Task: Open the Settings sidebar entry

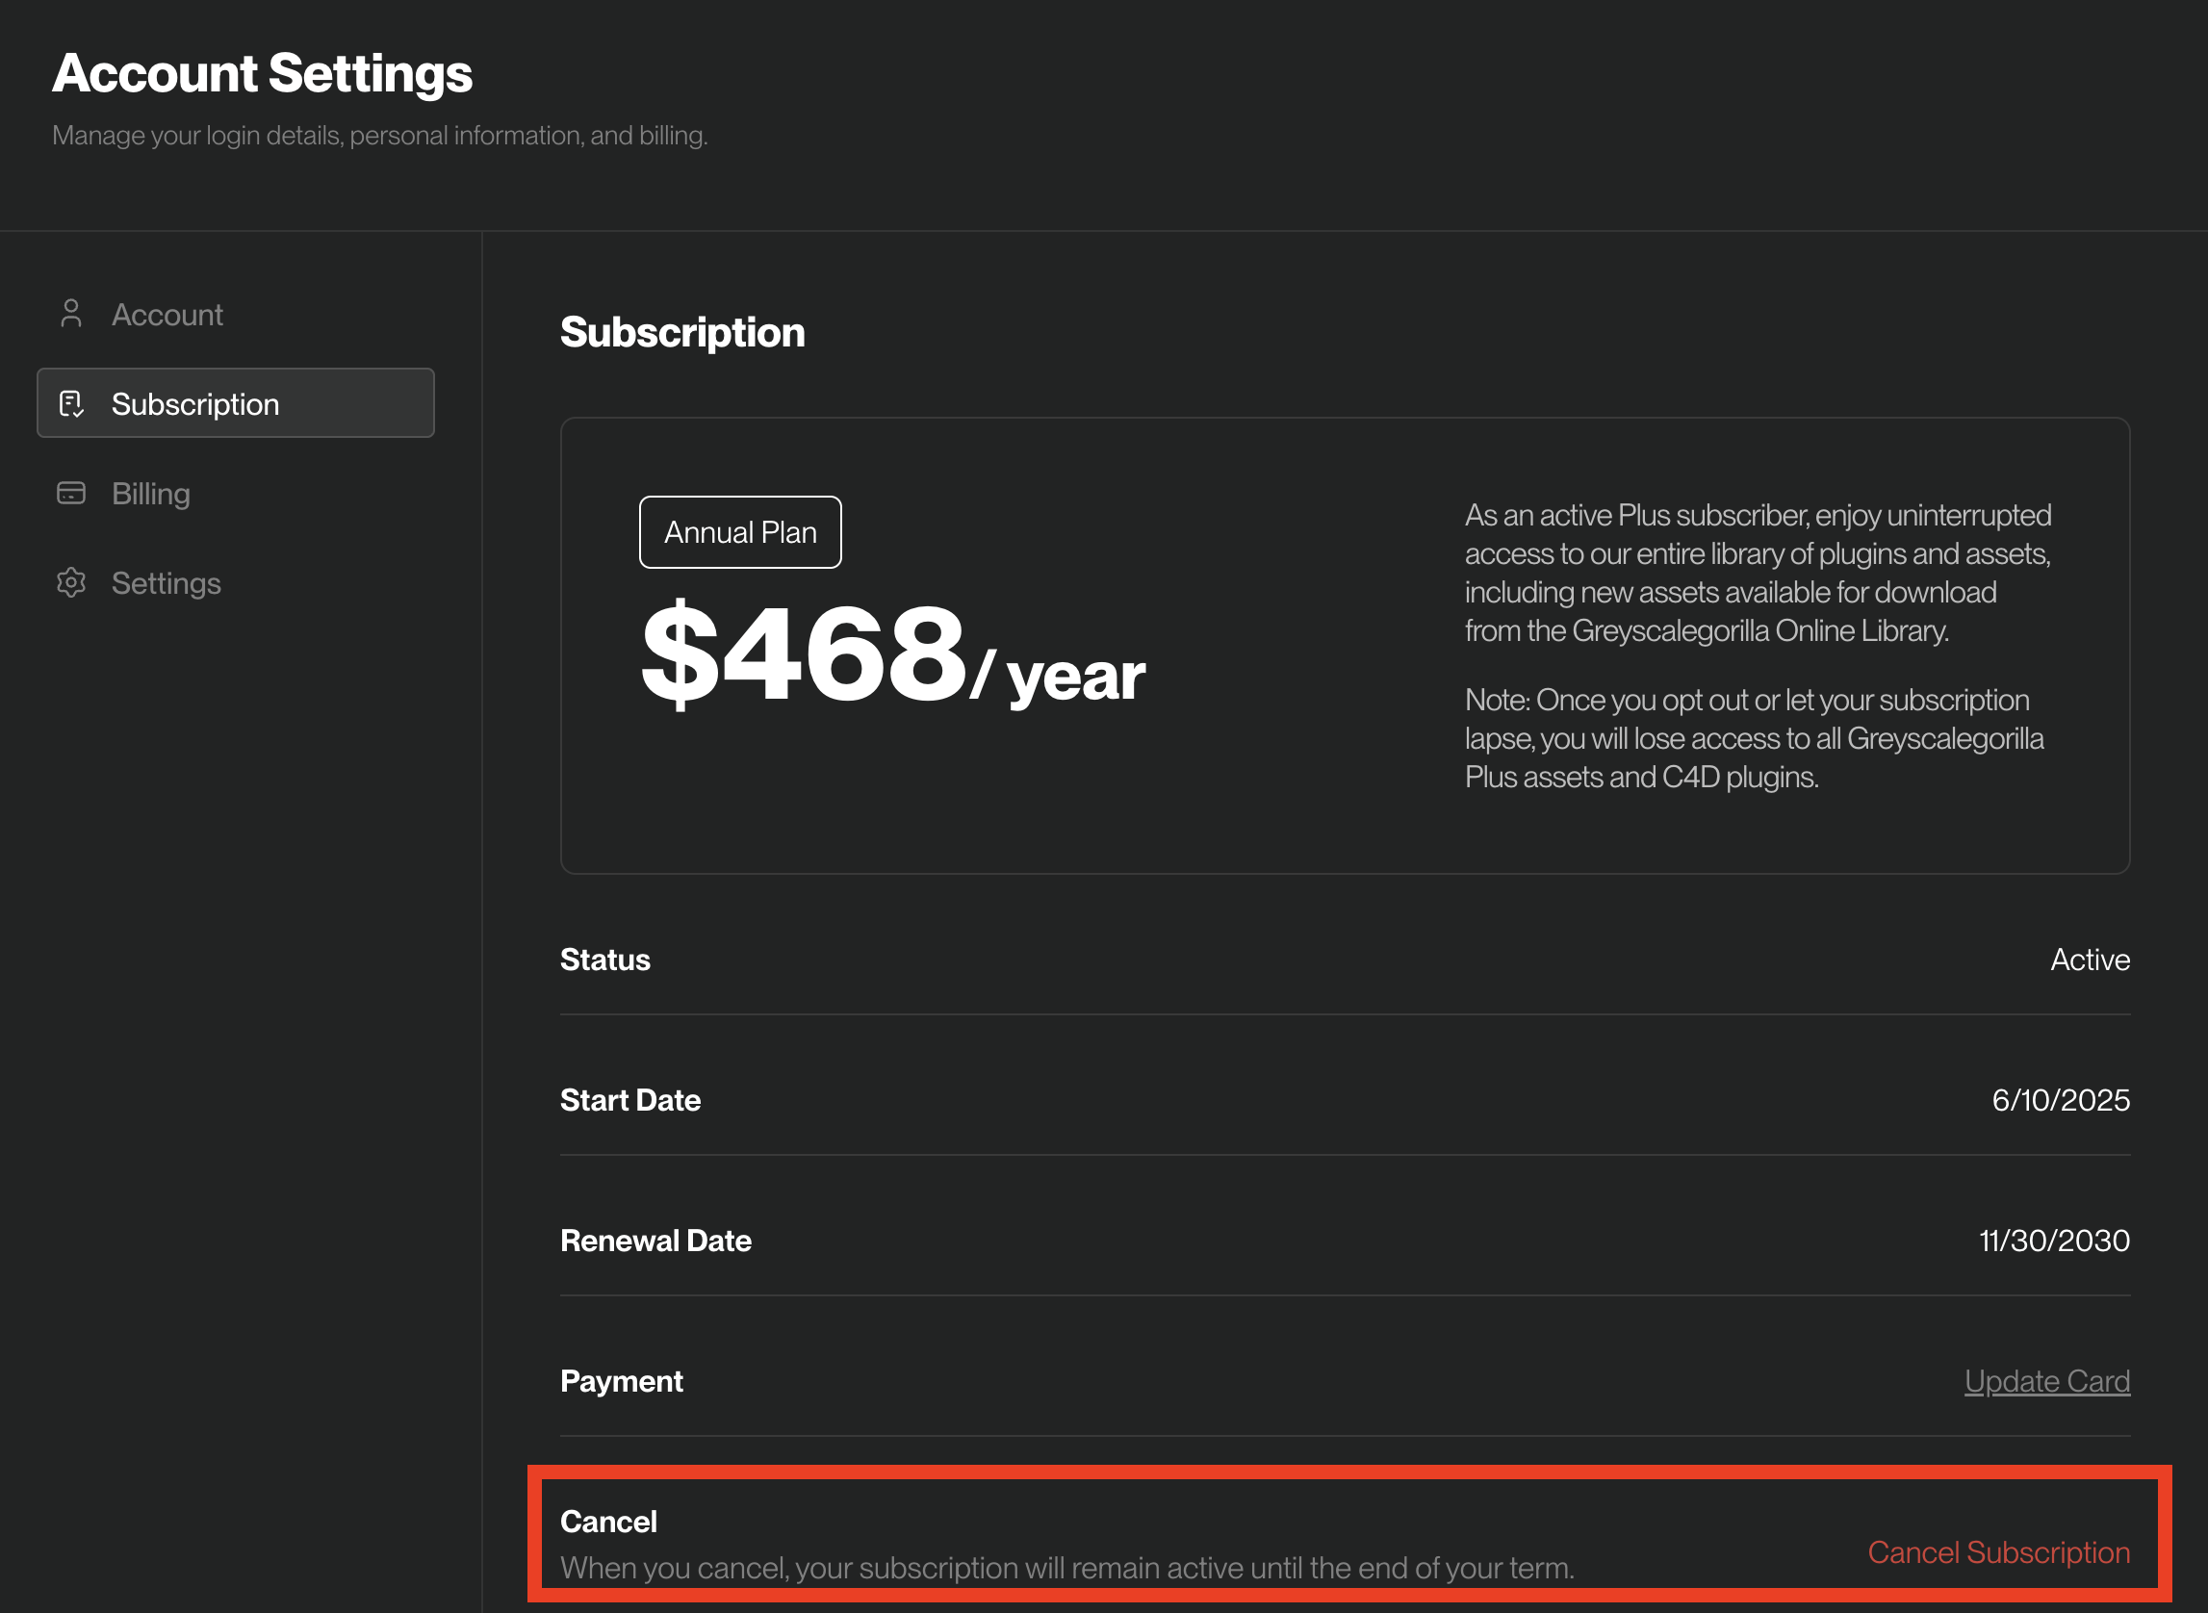Action: tap(166, 583)
